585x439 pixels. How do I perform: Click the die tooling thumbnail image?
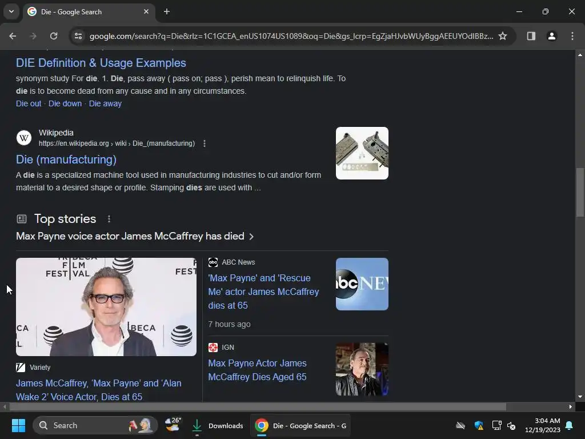pos(362,153)
